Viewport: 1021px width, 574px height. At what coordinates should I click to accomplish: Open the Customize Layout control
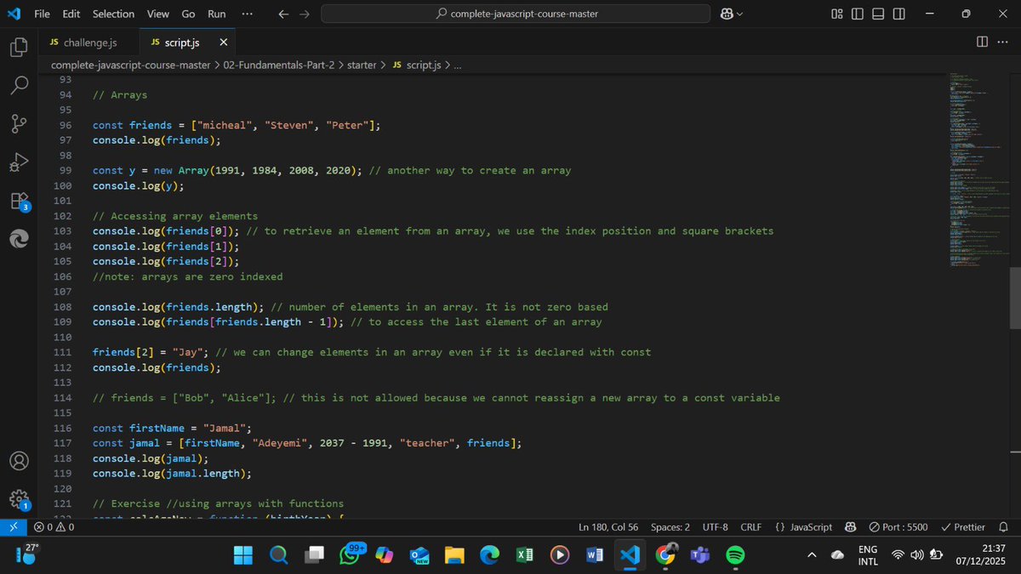click(837, 14)
